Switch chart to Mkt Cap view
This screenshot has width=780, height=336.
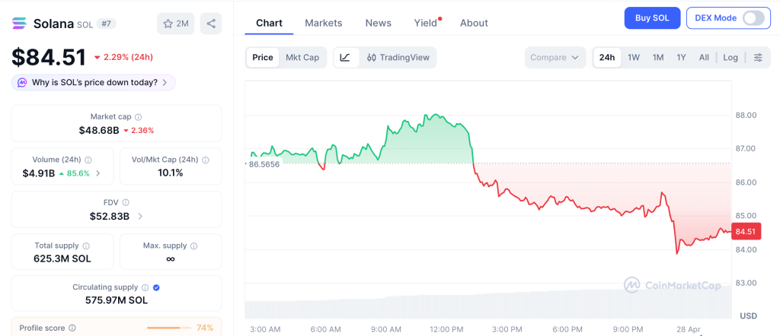(302, 57)
